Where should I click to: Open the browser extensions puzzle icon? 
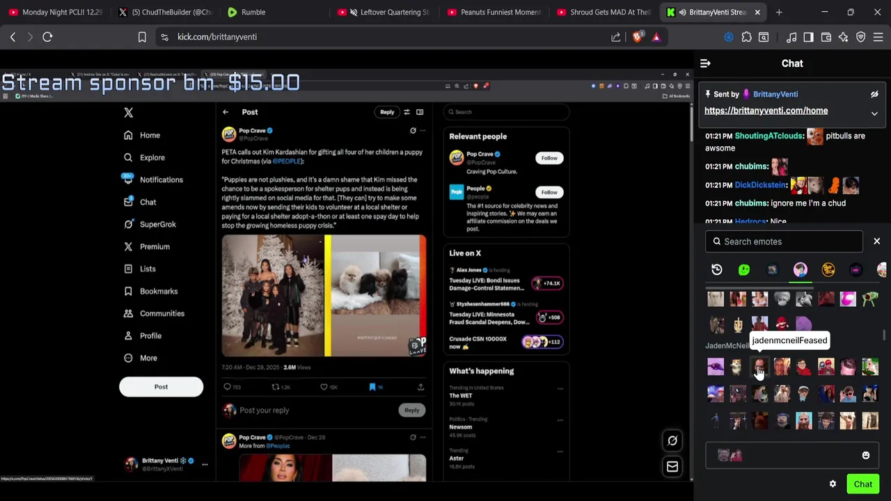coord(746,37)
